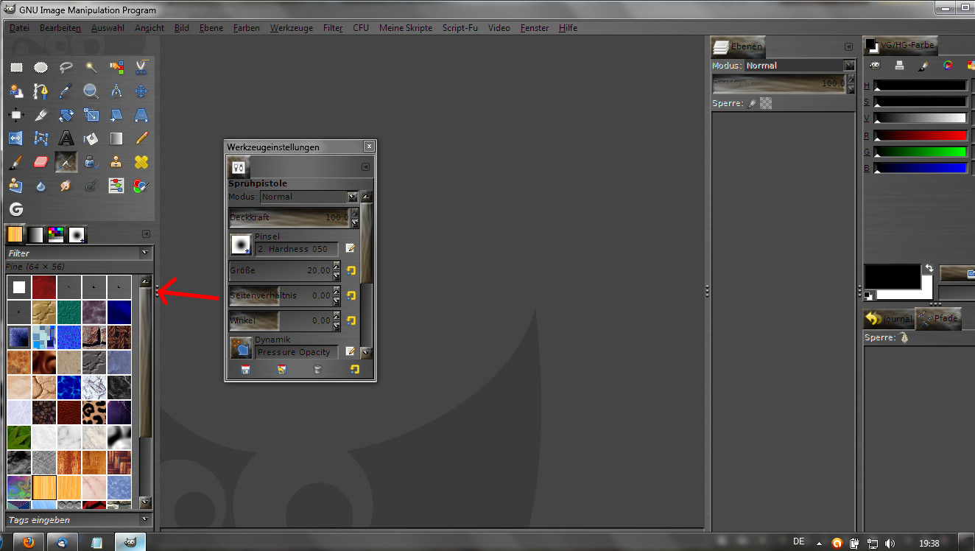Swap foreground and background colors
Viewport: 975px width, 551px height.
tap(929, 269)
